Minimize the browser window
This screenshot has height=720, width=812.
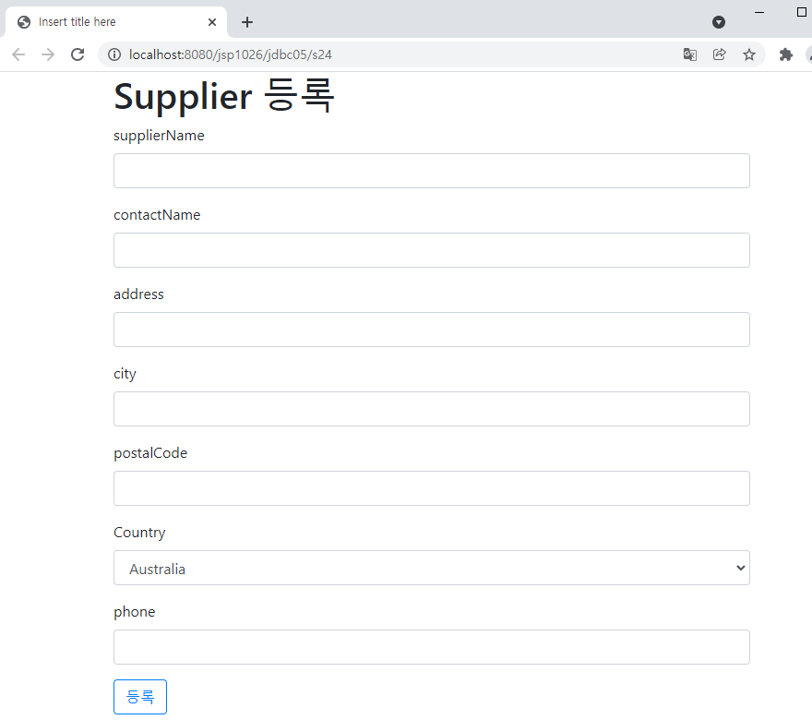[x=759, y=12]
